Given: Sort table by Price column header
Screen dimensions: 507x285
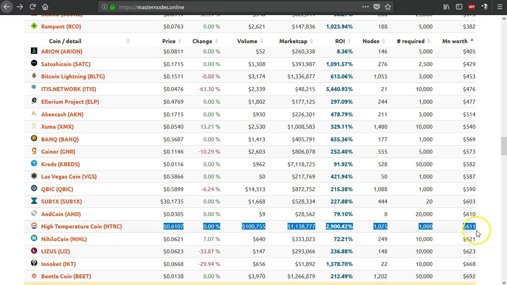Looking at the screenshot, I should pos(169,41).
